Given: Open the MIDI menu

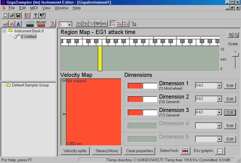Looking at the screenshot, I should click(x=34, y=8).
